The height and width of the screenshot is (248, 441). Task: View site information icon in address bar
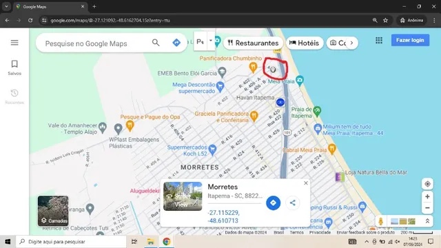click(44, 20)
